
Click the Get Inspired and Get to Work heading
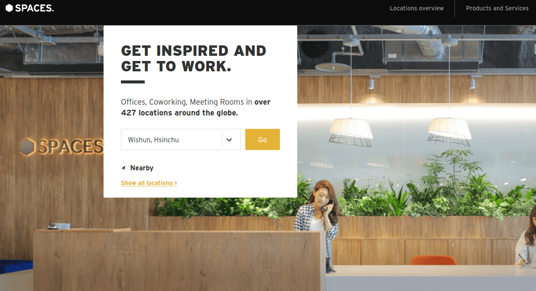(x=194, y=58)
